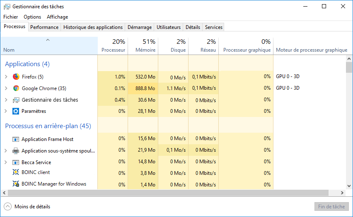Switch to the Détails tab
Screen dimensions: 353x217
(x=193, y=27)
